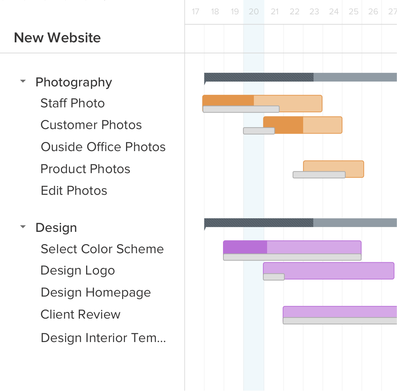Open the Ouside Office Photos task
Image resolution: width=397 pixels, height=391 pixels.
point(103,147)
